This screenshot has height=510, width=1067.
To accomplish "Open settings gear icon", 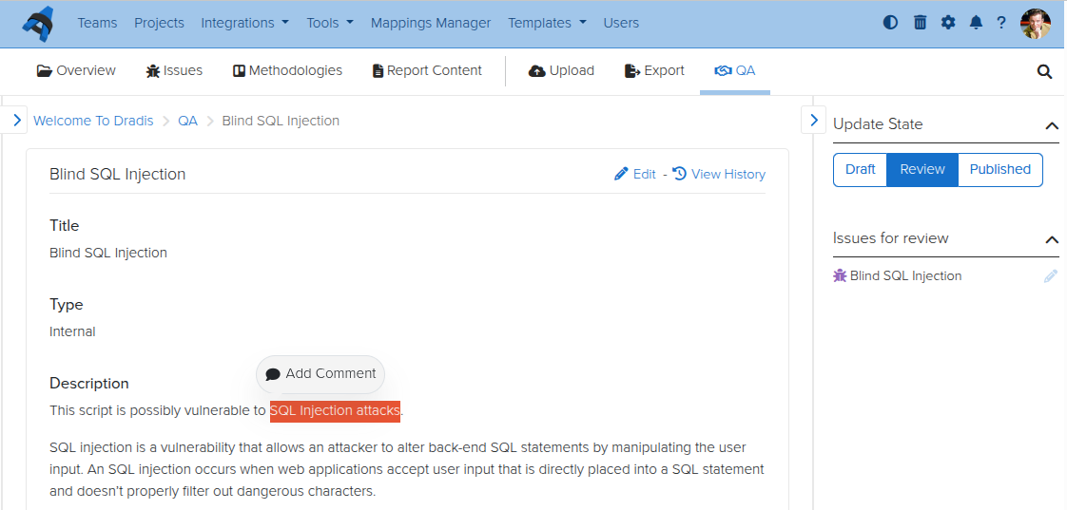I will (x=948, y=23).
